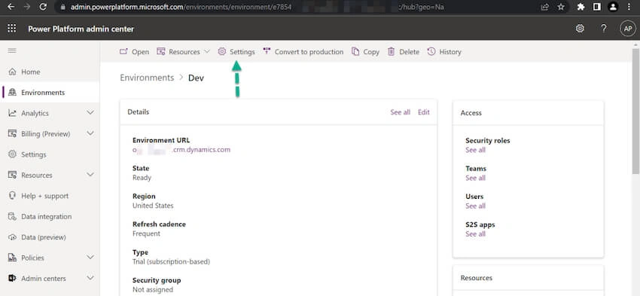Open Settings in the left sidebar
The width and height of the screenshot is (640, 296).
[x=50, y=154]
